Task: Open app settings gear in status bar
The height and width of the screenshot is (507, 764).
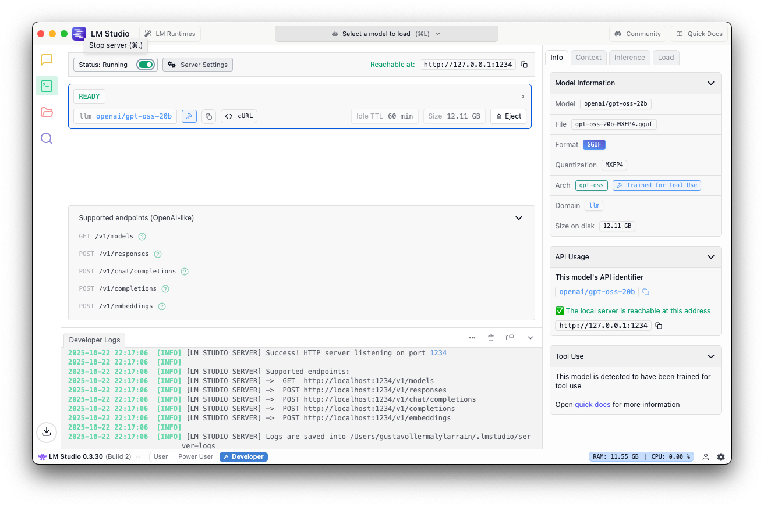Action: (x=721, y=457)
